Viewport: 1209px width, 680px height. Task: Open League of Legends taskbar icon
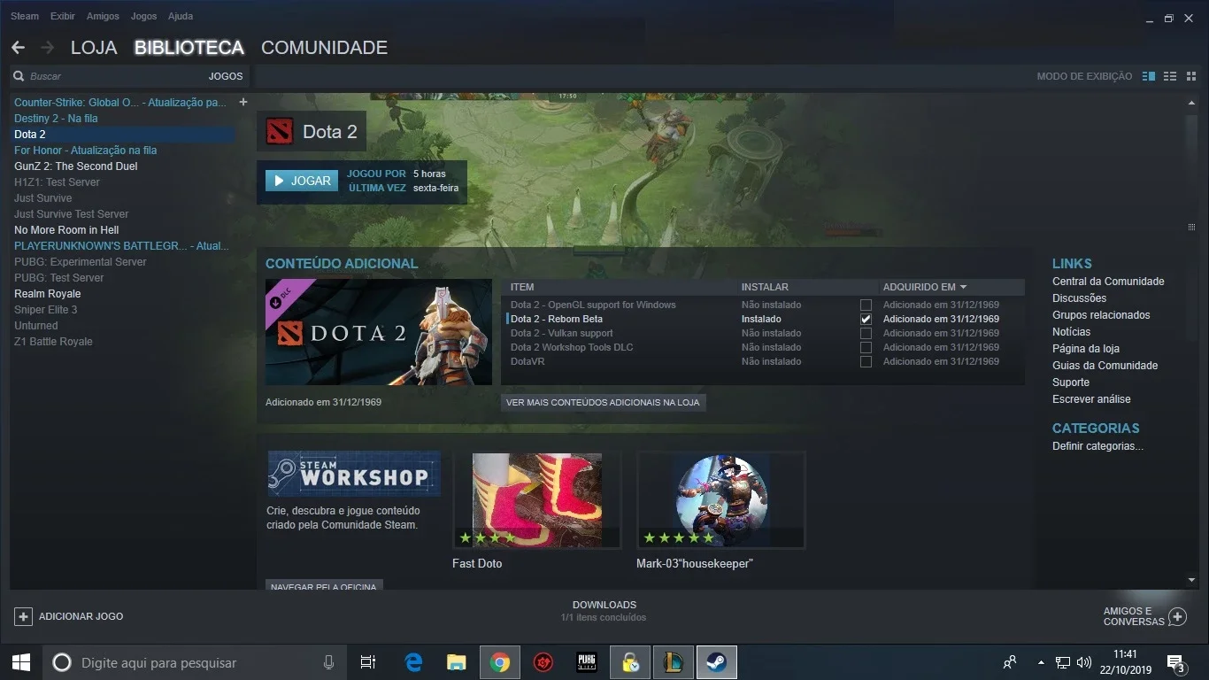[673, 662]
